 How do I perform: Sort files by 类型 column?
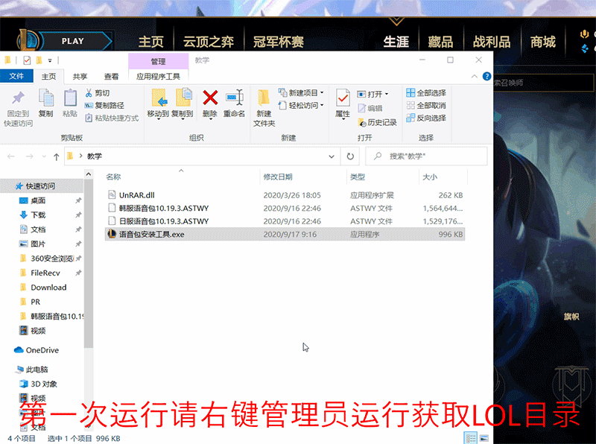point(358,177)
